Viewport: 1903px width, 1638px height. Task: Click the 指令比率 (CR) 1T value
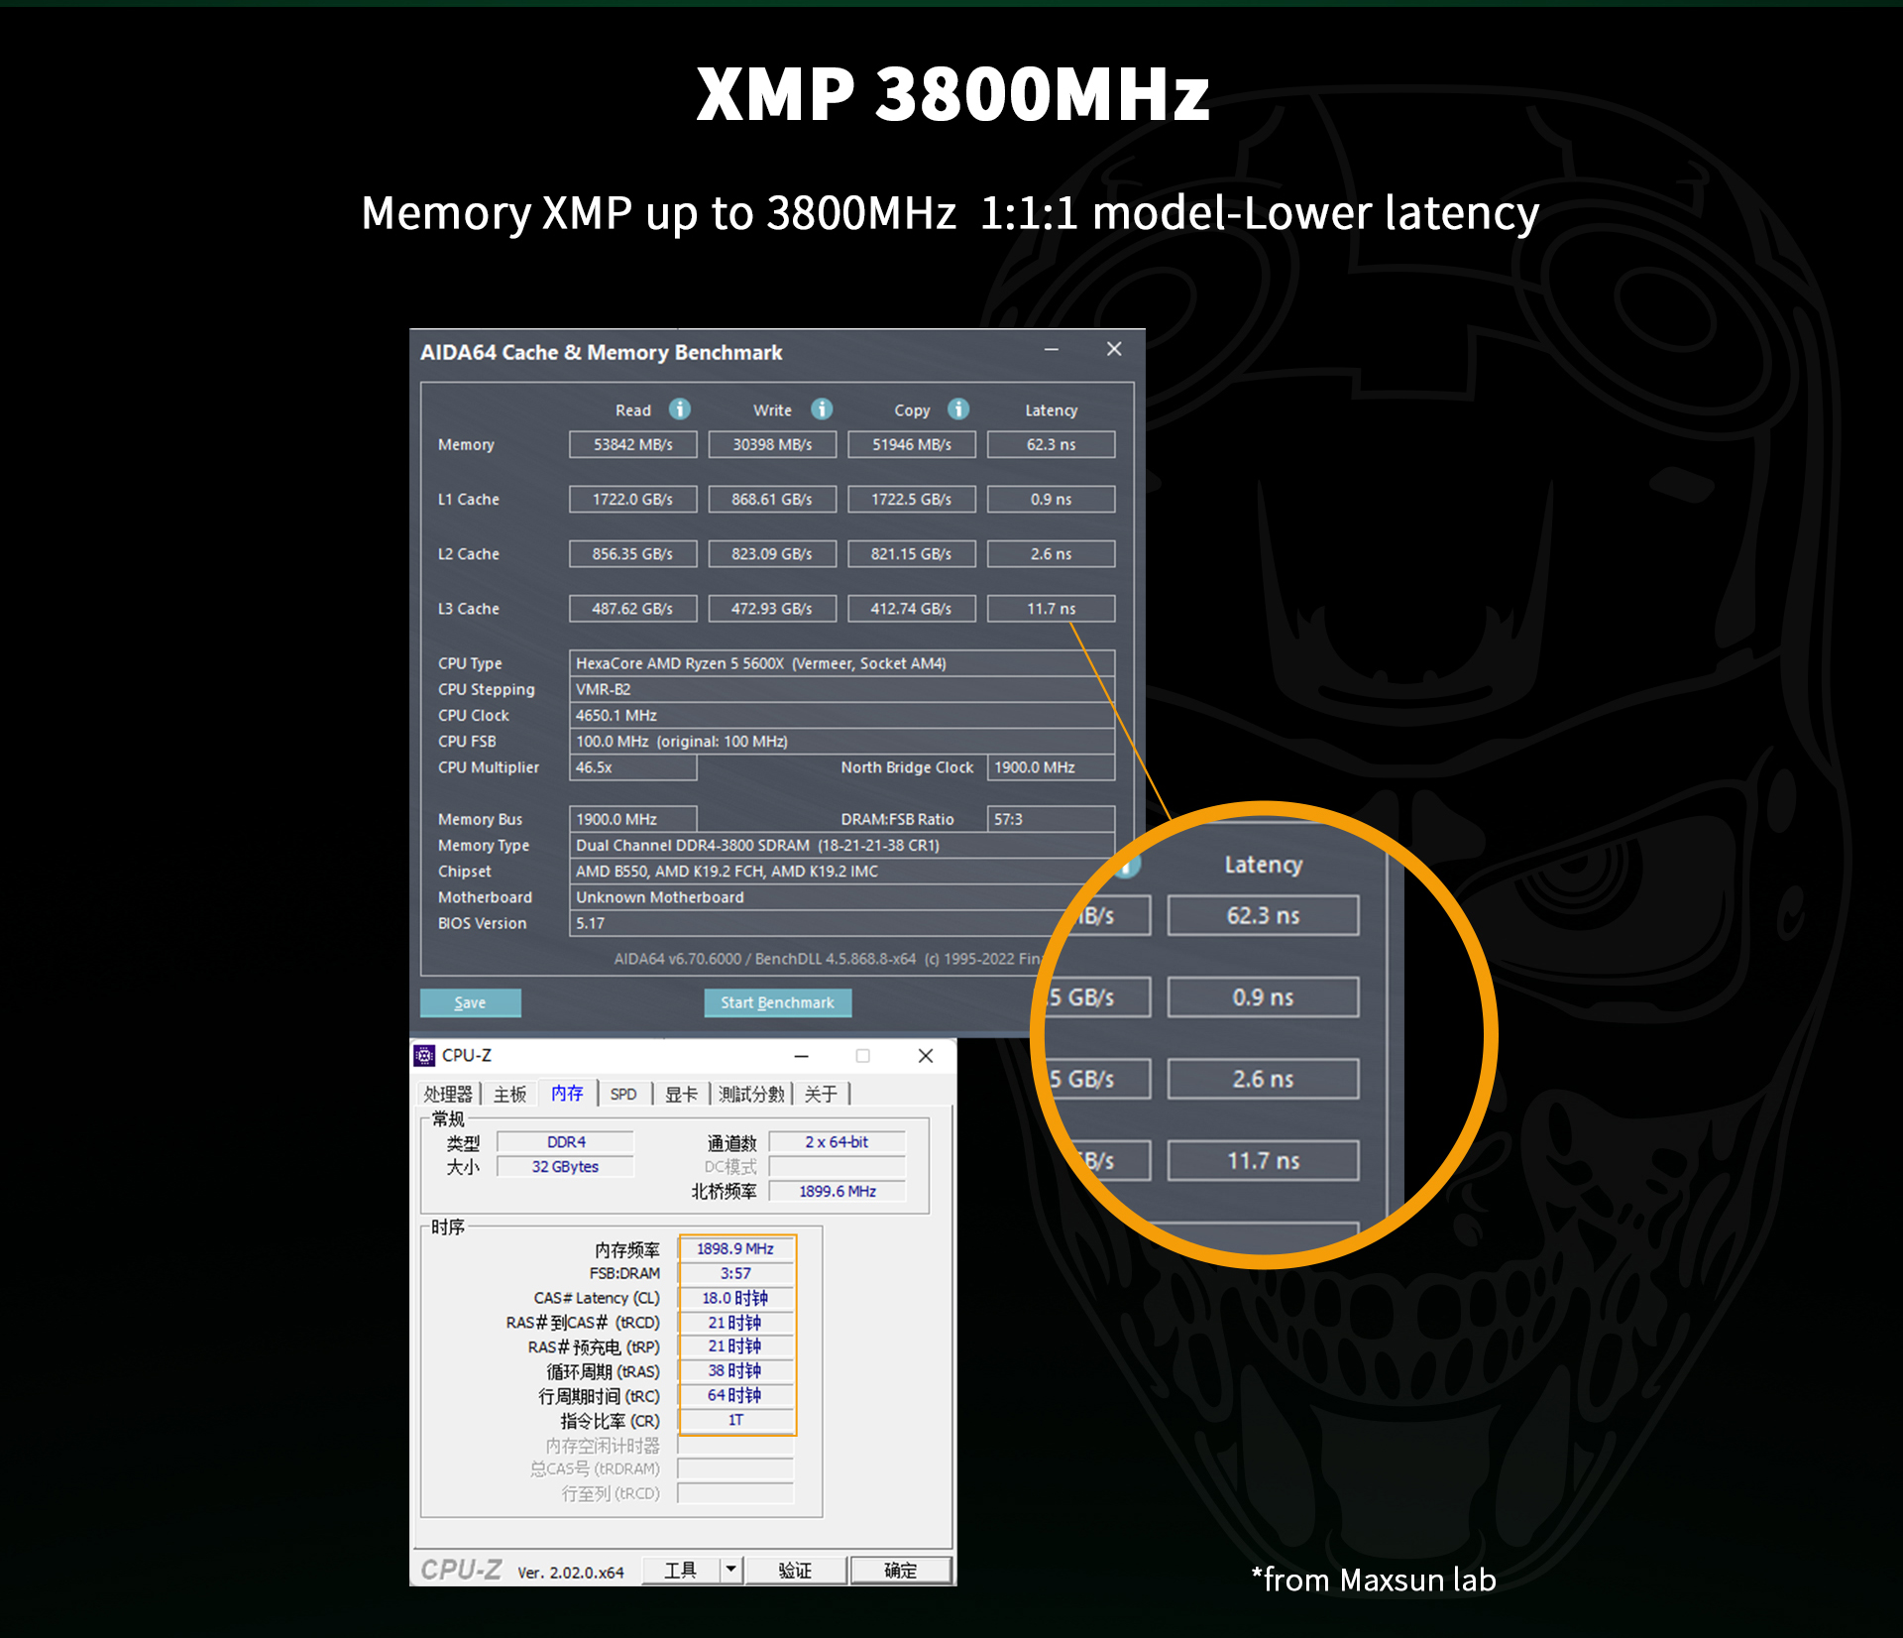point(735,1420)
